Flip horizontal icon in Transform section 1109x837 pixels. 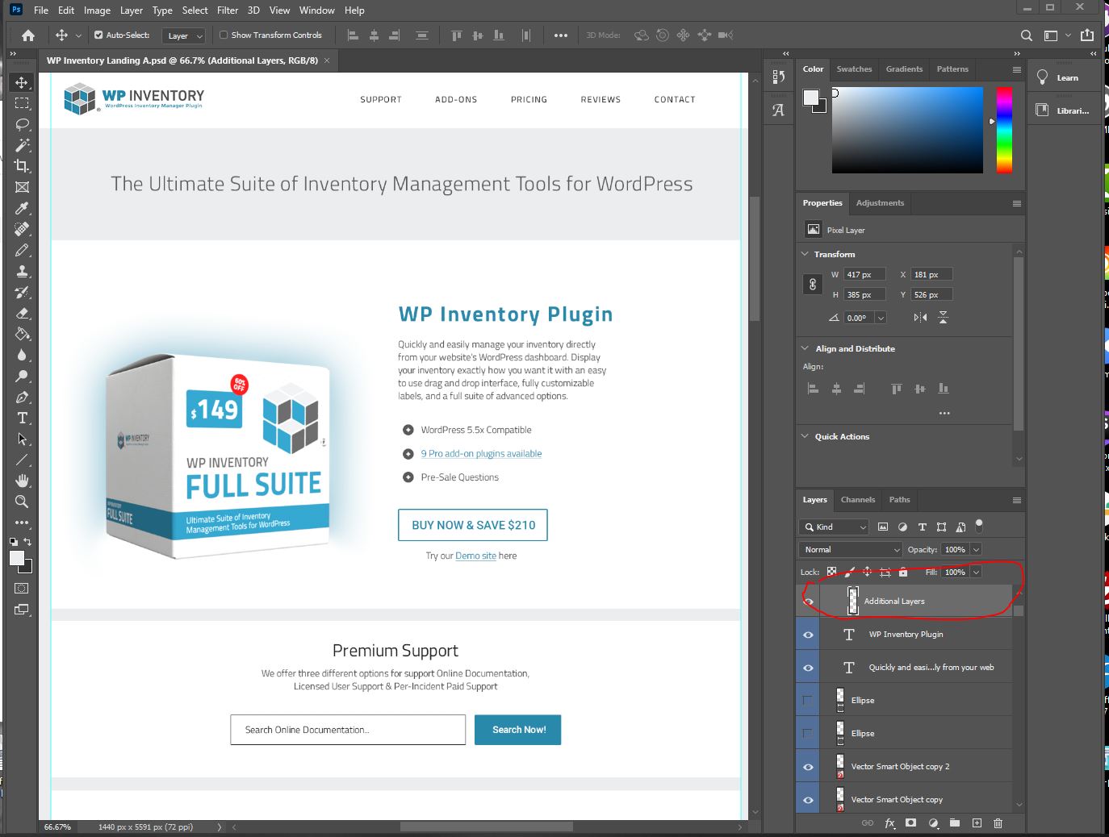920,318
